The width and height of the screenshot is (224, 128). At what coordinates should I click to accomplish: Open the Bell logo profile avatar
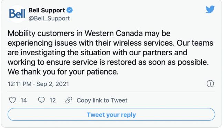(17, 14)
